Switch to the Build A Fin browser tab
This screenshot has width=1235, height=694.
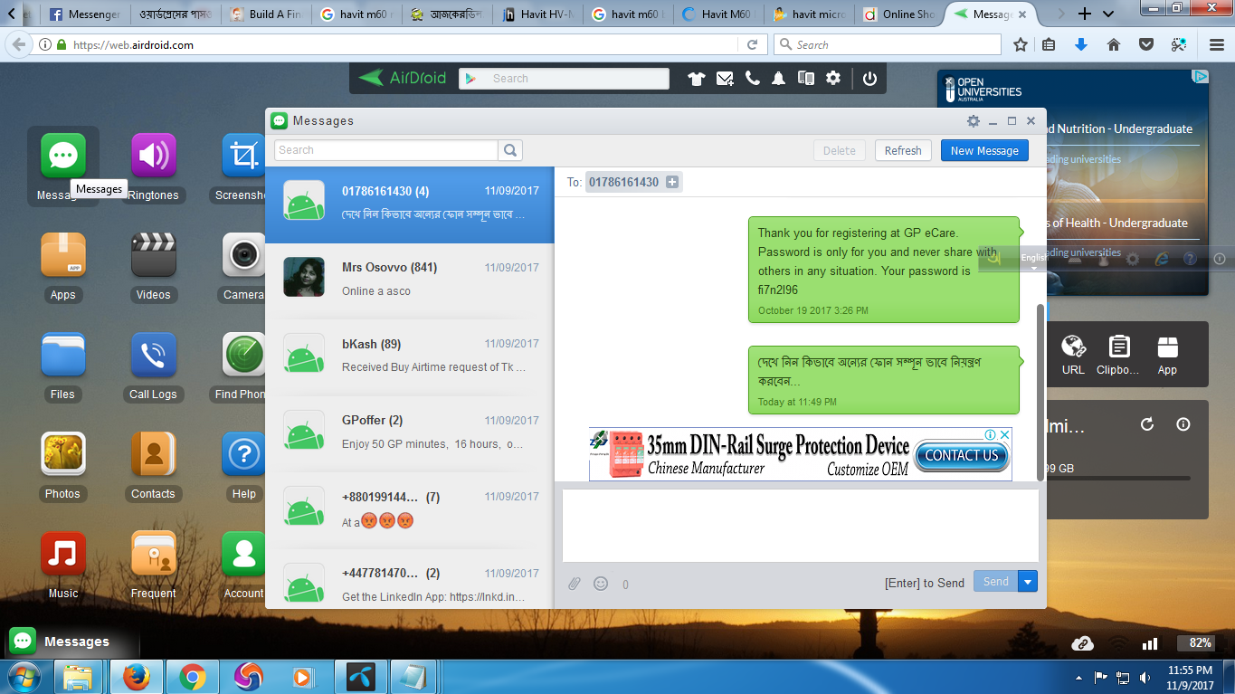(x=268, y=14)
